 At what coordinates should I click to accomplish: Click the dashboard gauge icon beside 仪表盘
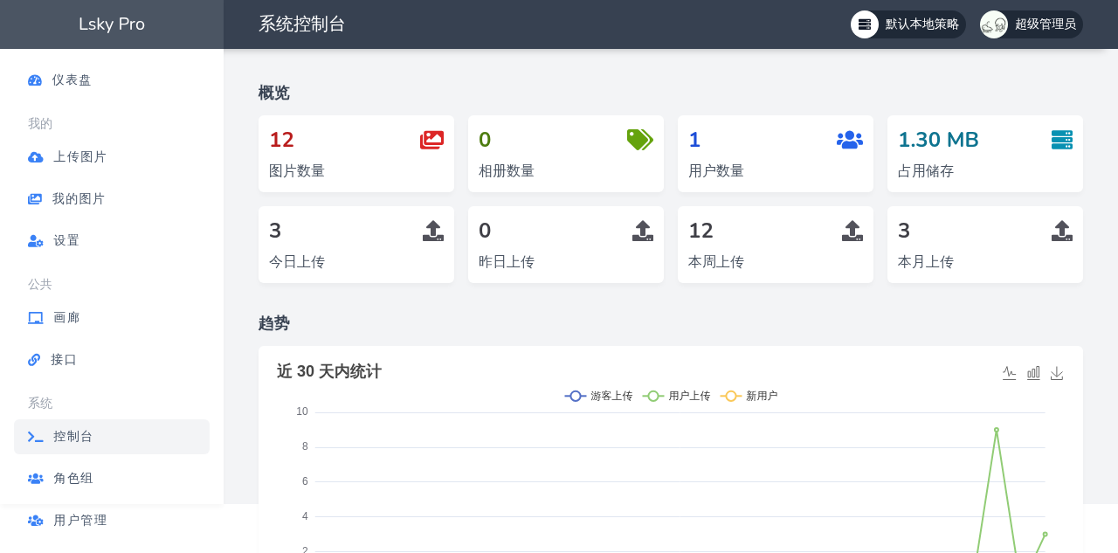35,80
